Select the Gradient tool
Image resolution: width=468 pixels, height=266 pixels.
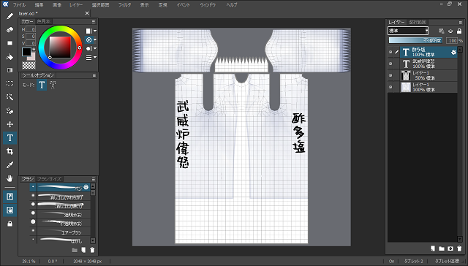coord(10,70)
